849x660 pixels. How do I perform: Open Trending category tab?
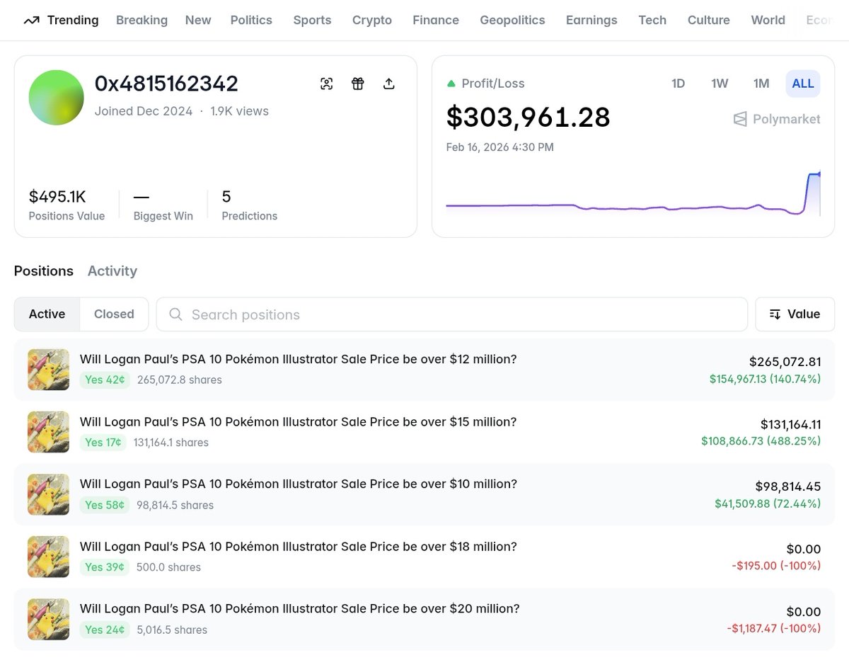[x=61, y=20]
